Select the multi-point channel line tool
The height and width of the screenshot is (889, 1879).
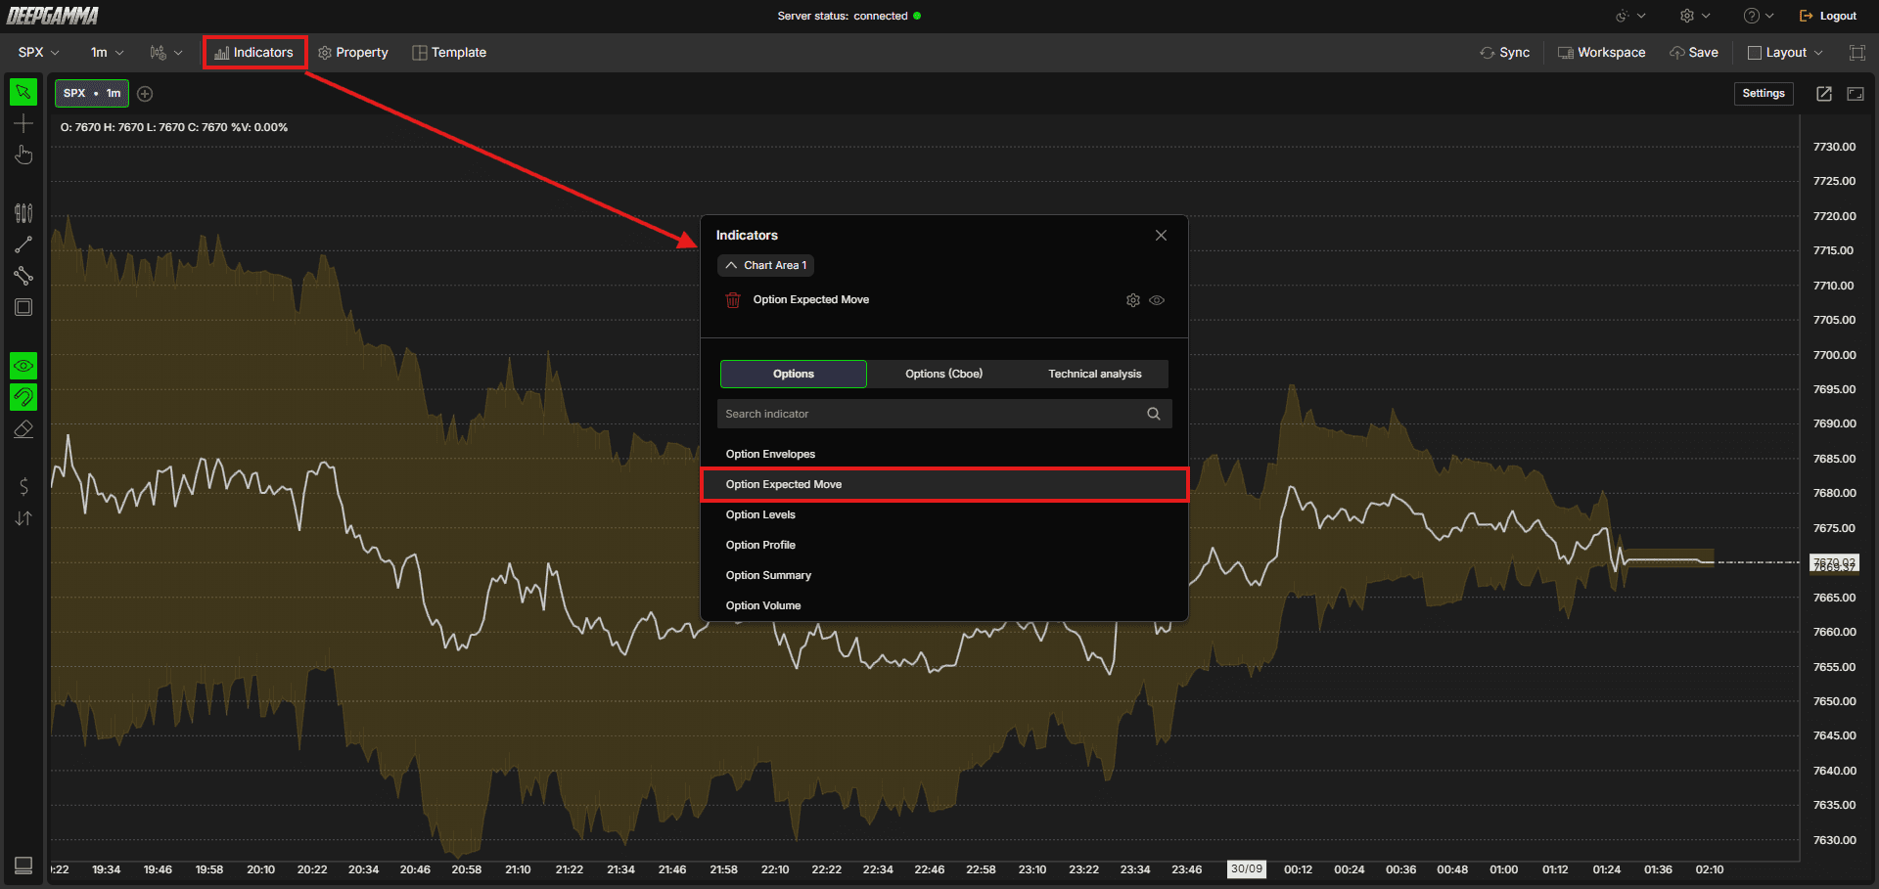(23, 276)
